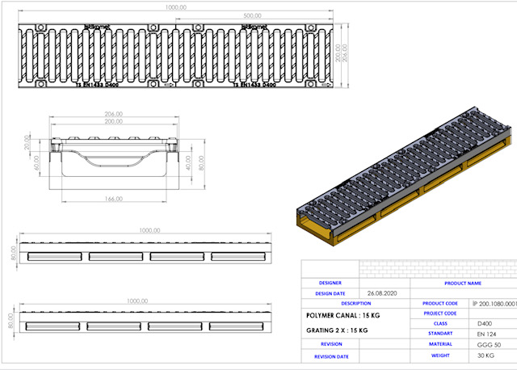The image size is (517, 370).
Task: Click the 500,00 dimension above the grating
Action: click(252, 15)
